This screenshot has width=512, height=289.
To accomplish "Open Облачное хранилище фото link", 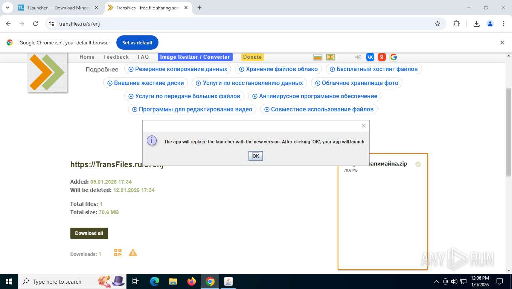I will (357, 83).
